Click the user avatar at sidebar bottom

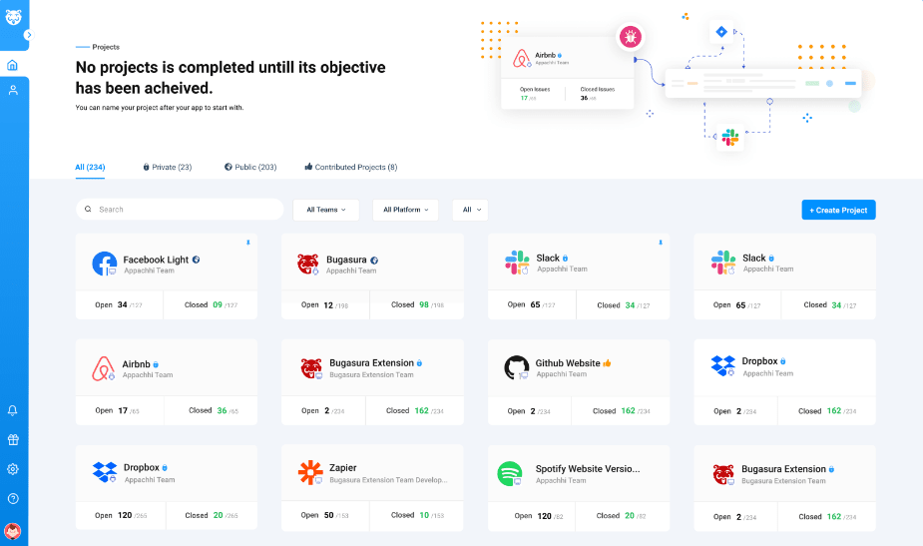[13, 531]
